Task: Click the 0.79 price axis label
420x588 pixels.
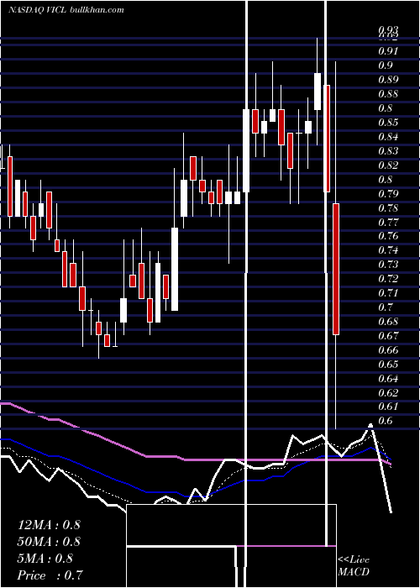Action: (x=388, y=193)
